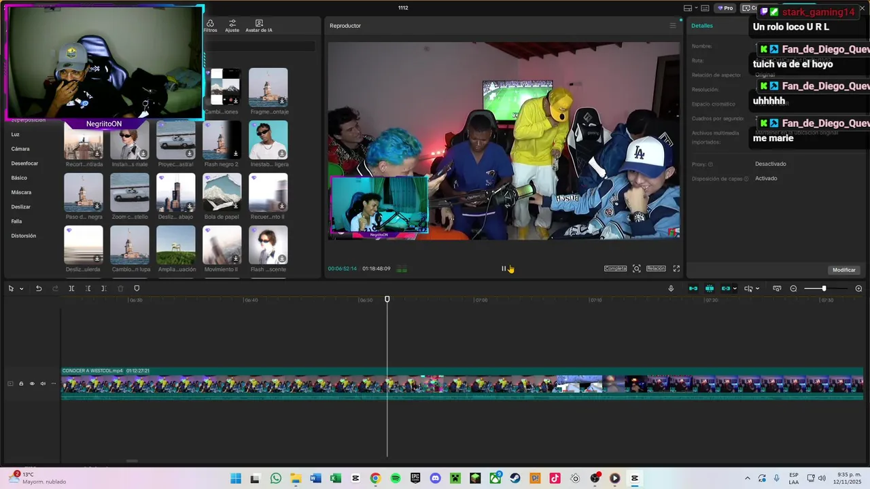Click the delete-right trim icon
This screenshot has height=489, width=870.
tap(103, 289)
